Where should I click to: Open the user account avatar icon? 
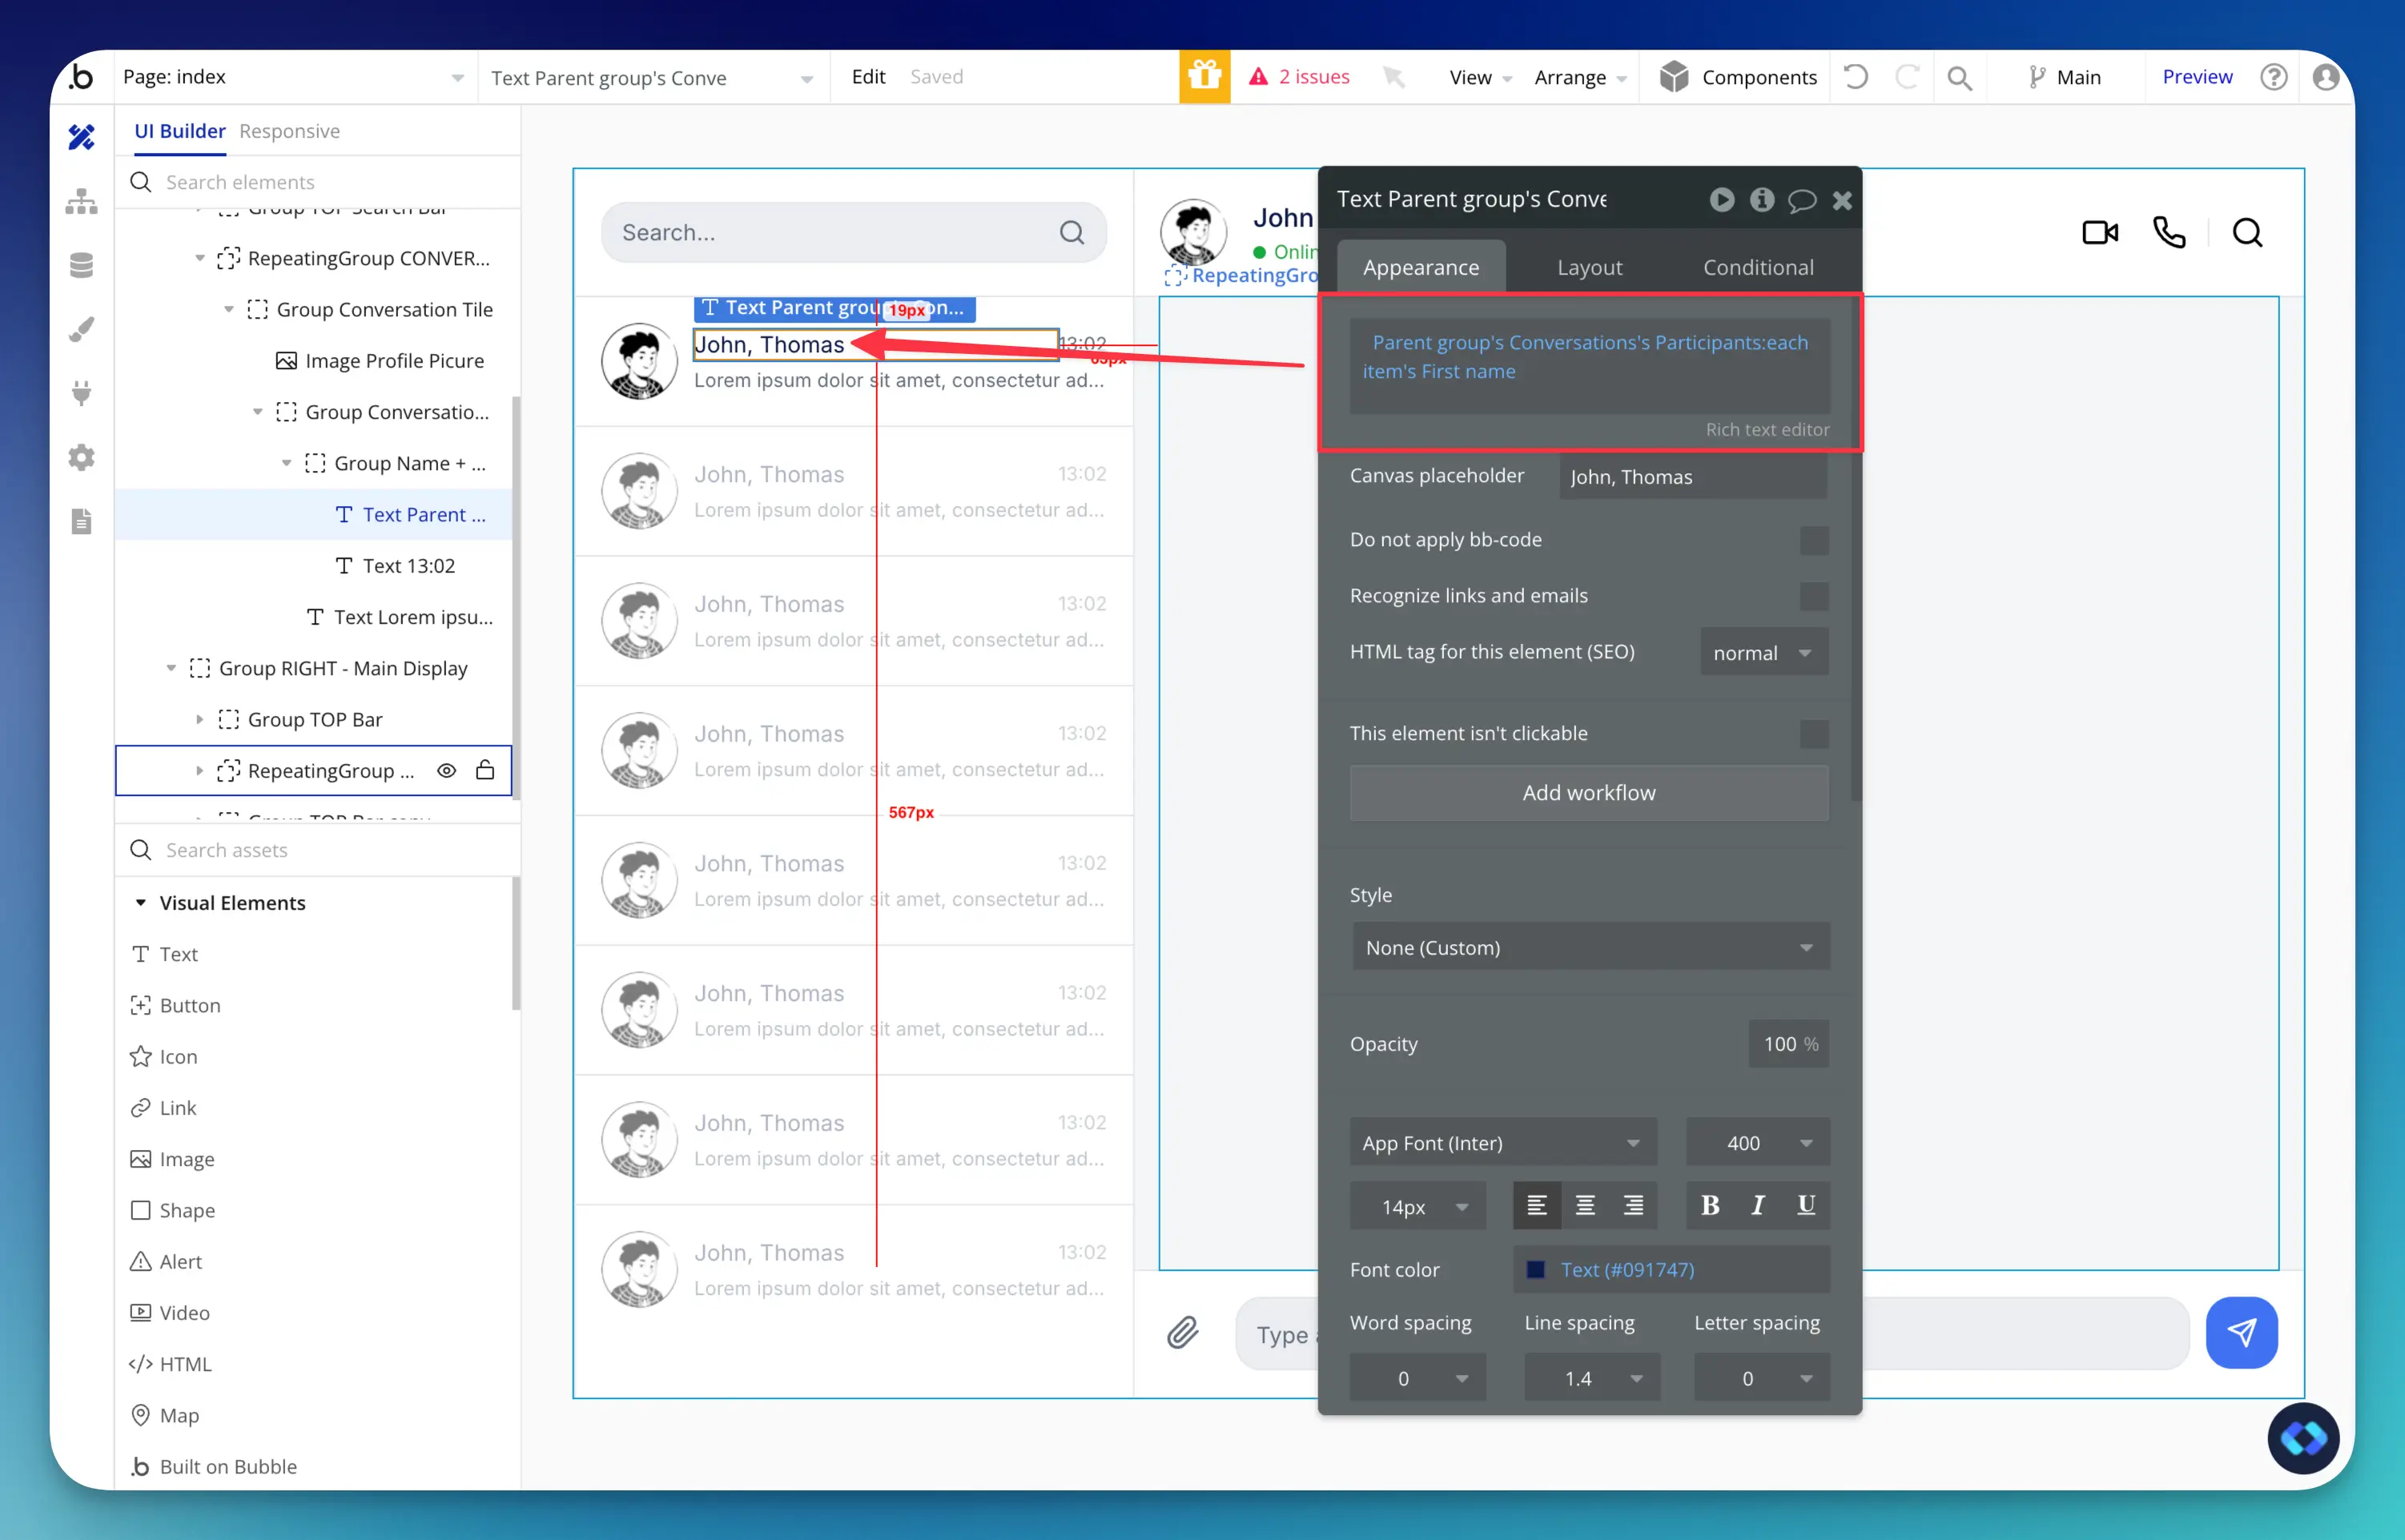[2326, 77]
